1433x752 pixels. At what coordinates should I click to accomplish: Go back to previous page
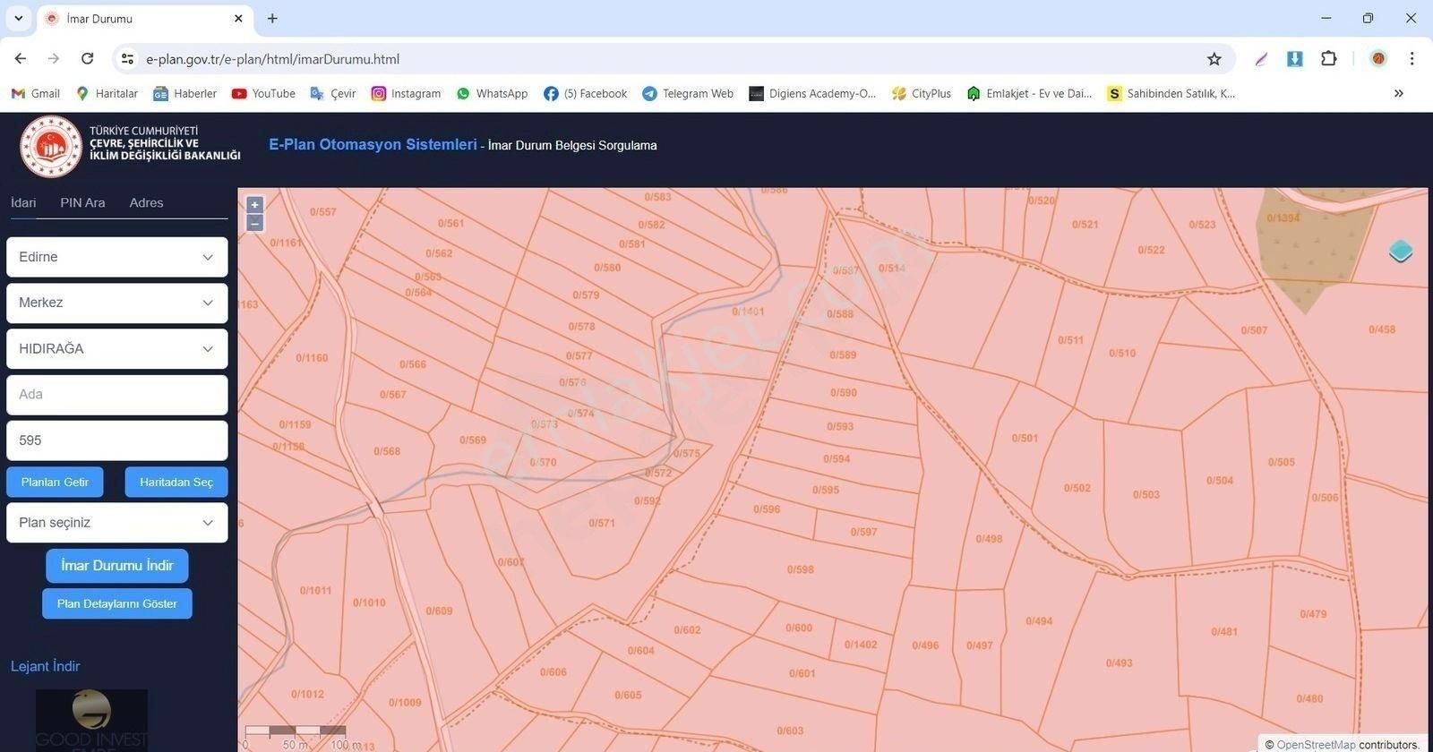pos(20,58)
